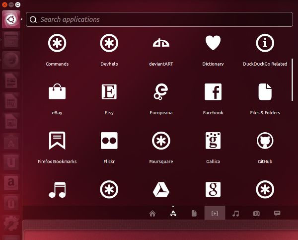Click the Search applications field
The width and height of the screenshot is (298, 240).
(159, 20)
